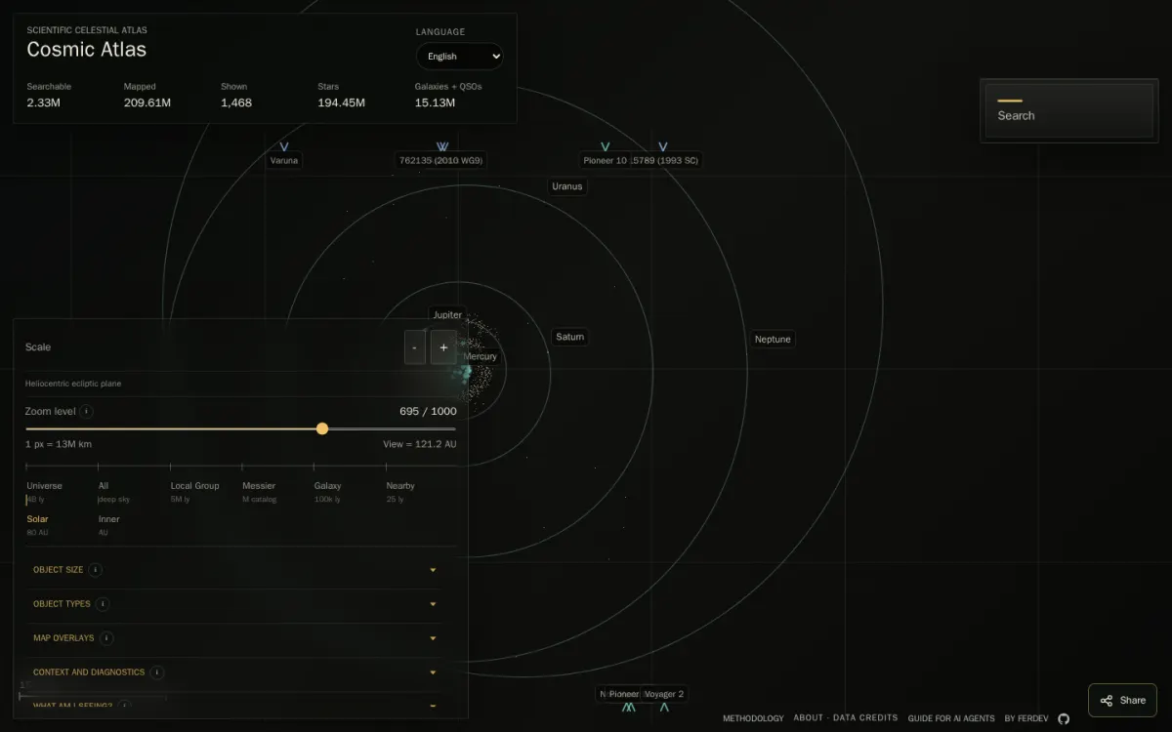Screen dimensions: 1172x732
Task: Click into the Search field
Action: [1069, 110]
